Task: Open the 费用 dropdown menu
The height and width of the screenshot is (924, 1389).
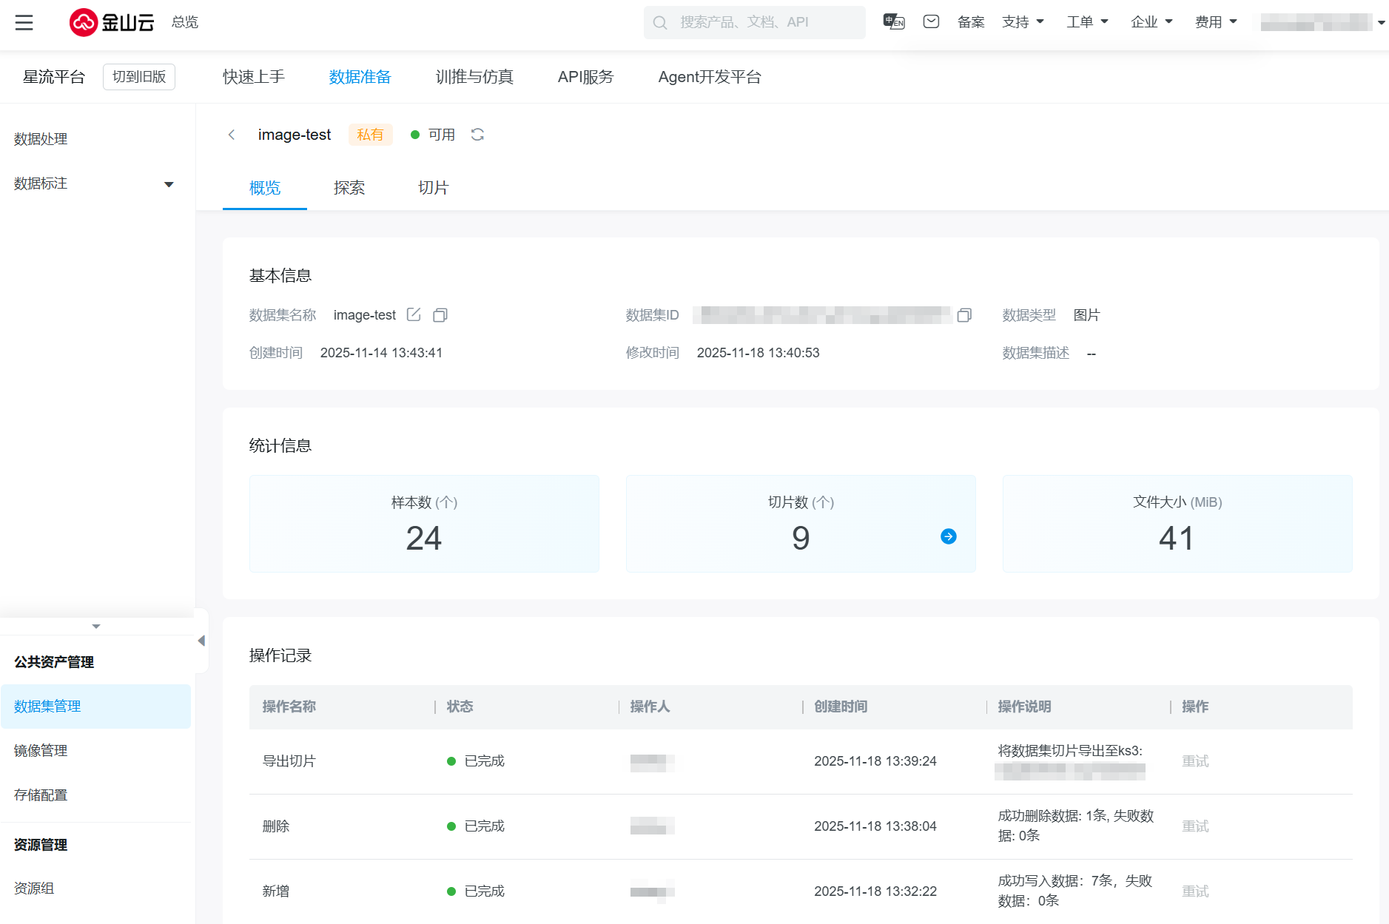Action: tap(1215, 22)
